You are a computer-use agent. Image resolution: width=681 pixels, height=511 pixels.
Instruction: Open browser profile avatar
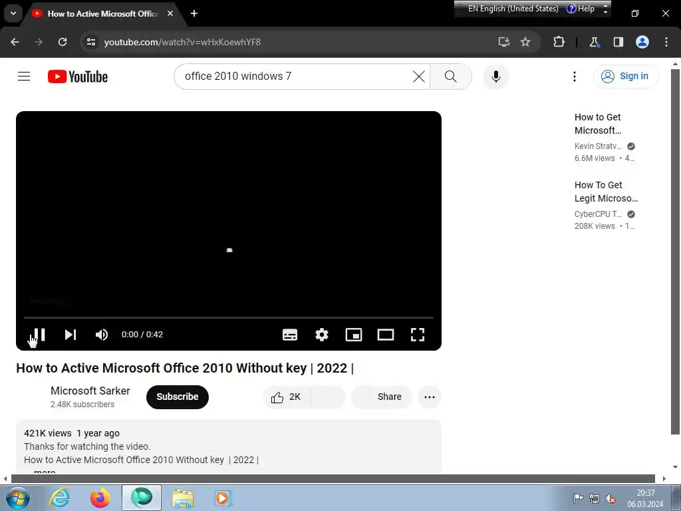(x=642, y=42)
